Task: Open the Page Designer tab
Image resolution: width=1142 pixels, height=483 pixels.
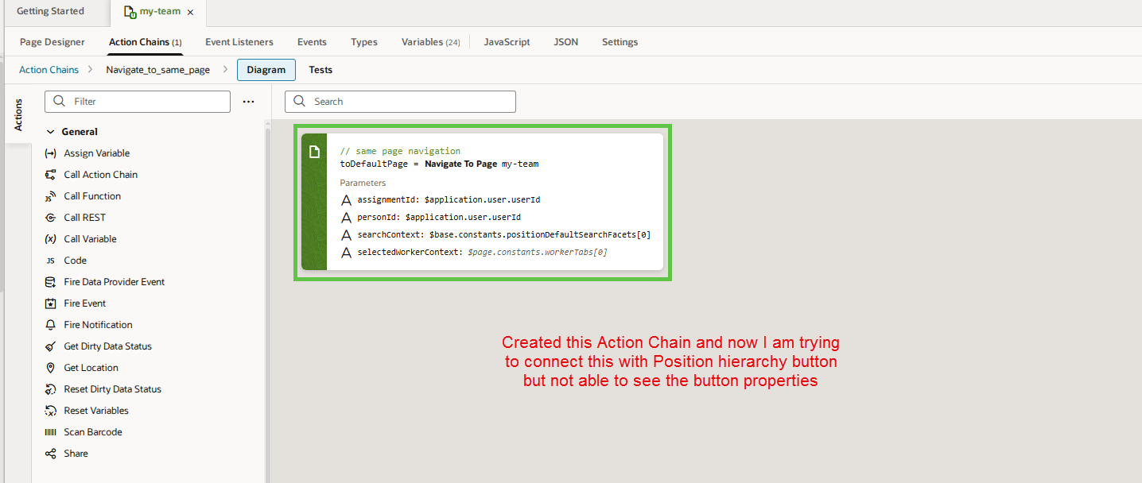Action: pyautogui.click(x=52, y=42)
